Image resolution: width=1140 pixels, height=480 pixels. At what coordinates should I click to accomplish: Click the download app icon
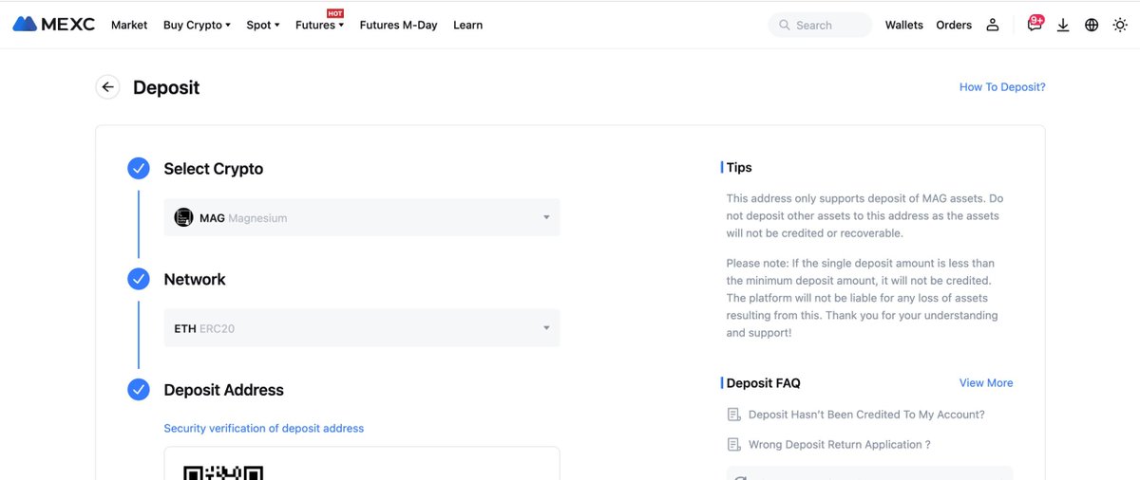tap(1063, 26)
